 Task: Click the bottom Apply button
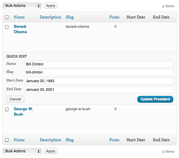50,151
